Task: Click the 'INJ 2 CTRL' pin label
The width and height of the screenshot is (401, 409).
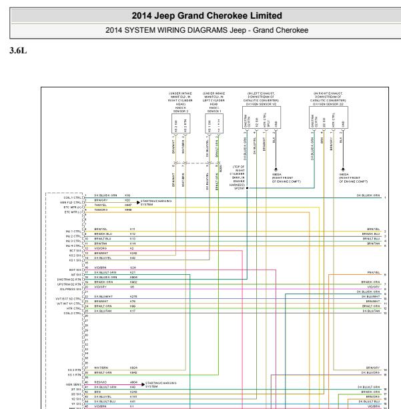Action: (x=73, y=236)
